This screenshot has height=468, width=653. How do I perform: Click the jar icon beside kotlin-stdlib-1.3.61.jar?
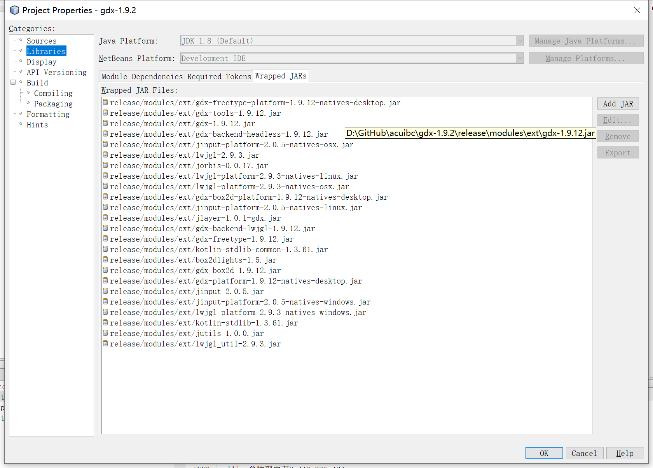(x=105, y=322)
